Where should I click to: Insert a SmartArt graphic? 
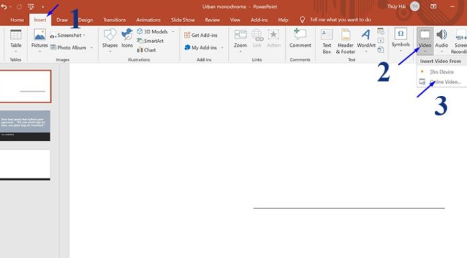click(x=150, y=41)
